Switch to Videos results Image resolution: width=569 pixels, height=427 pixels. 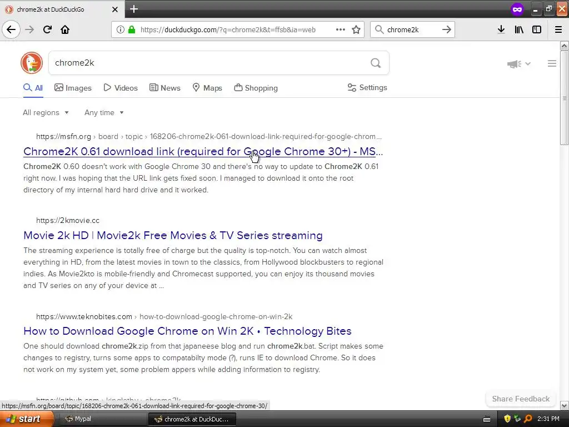[121, 88]
